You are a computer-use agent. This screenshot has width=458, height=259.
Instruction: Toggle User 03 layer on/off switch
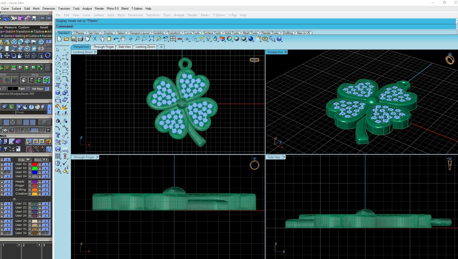[46, 172]
